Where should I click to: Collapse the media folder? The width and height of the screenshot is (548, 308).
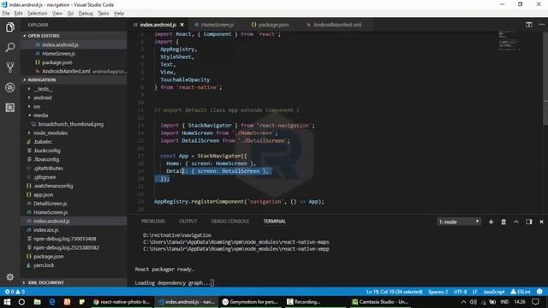click(x=40, y=115)
